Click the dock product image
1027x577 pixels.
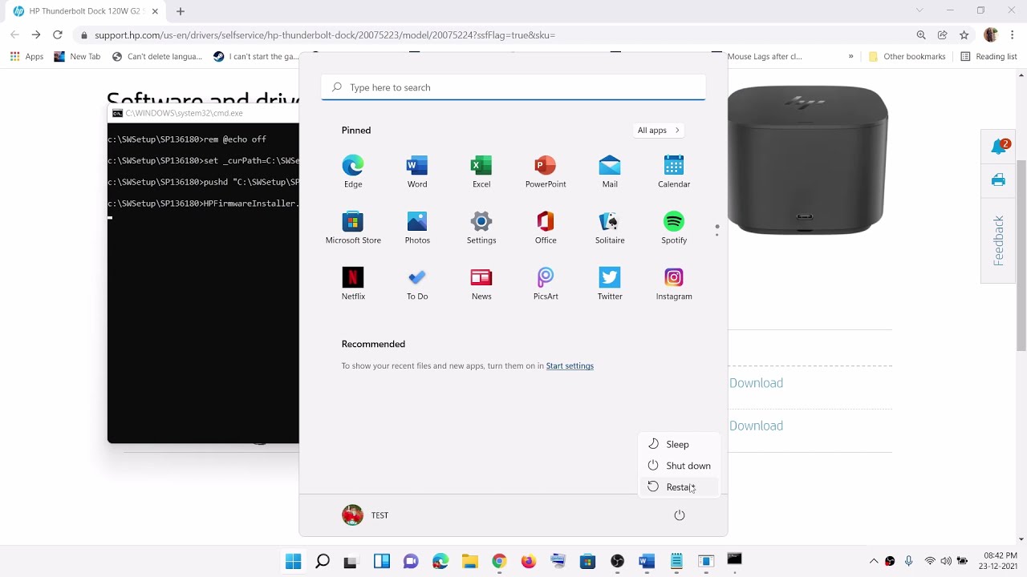(808, 160)
